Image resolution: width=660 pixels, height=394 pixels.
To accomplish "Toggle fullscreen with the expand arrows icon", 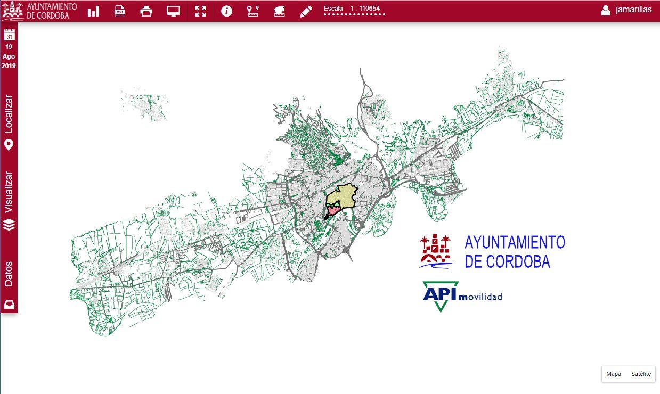I will coord(200,11).
